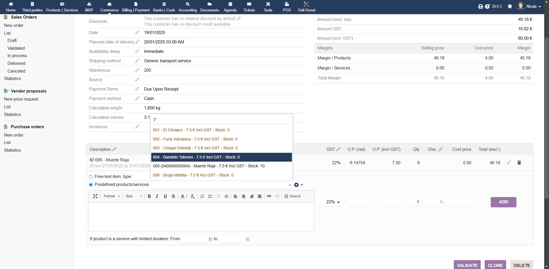This screenshot has width=549, height=269.
Task: Toggle the editor Source view
Action: (293, 196)
